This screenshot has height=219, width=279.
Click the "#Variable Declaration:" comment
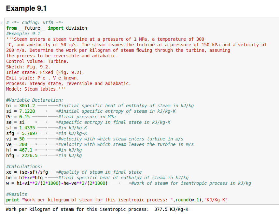tap(35, 100)
